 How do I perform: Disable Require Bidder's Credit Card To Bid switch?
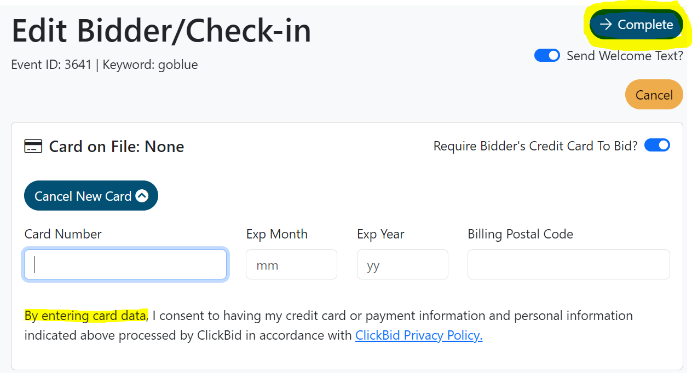(x=657, y=145)
